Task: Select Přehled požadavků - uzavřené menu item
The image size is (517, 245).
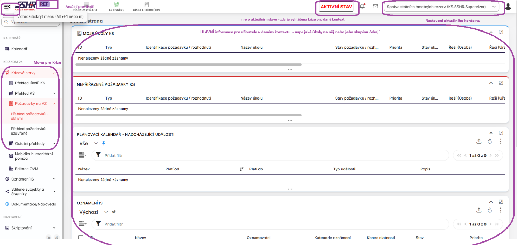Action: 29,131
